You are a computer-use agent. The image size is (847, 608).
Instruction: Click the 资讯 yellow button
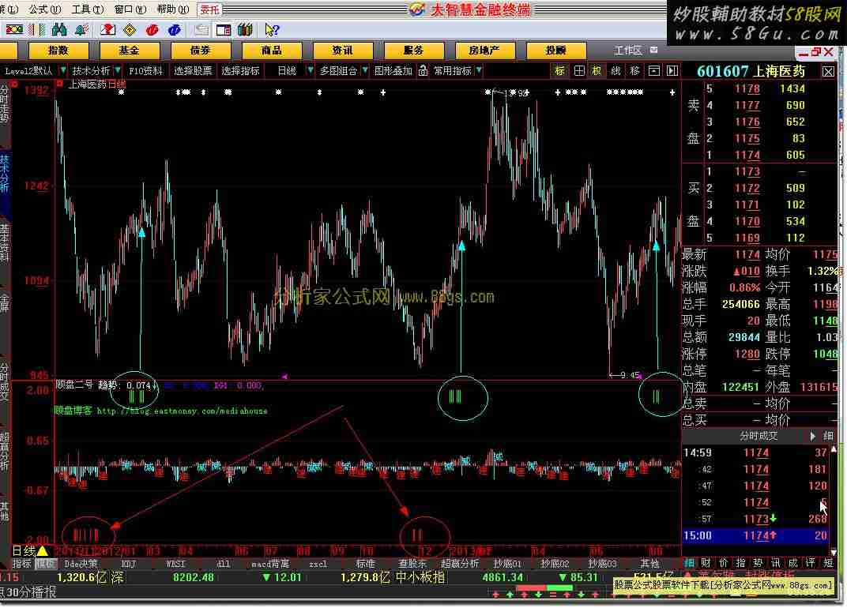point(342,51)
